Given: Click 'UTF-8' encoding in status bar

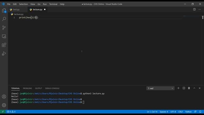Looking at the screenshot, I should (x=173, y=111).
